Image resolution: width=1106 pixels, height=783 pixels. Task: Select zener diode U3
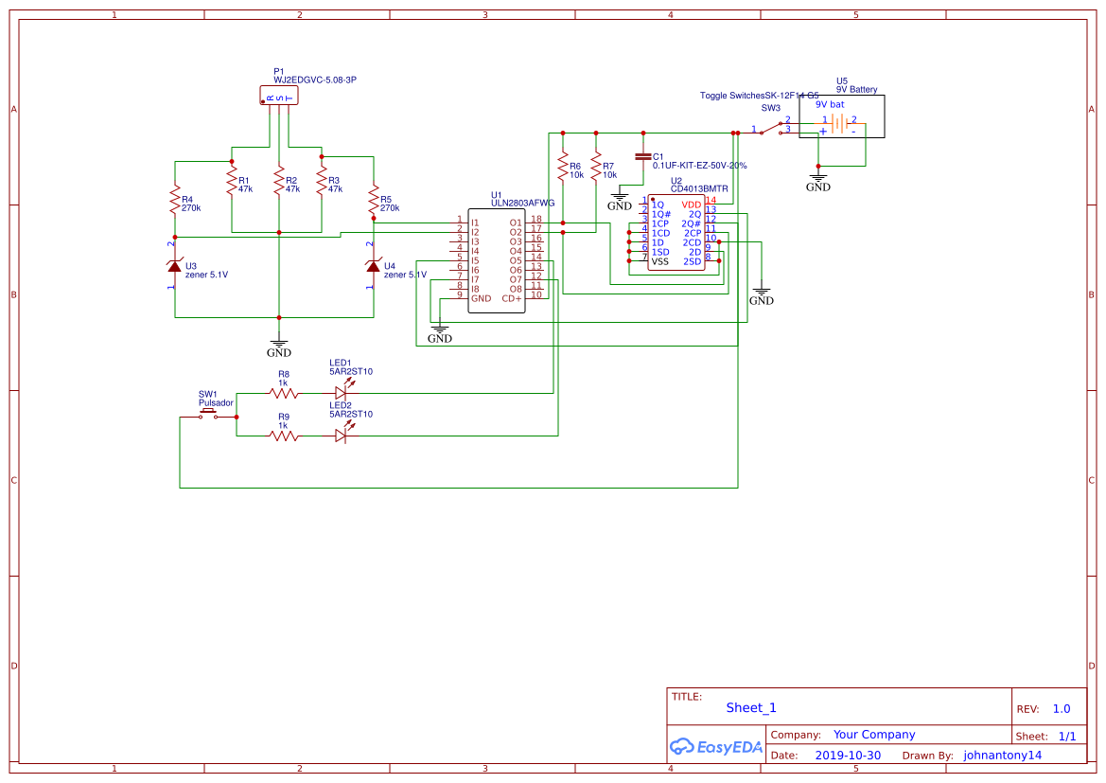point(175,267)
